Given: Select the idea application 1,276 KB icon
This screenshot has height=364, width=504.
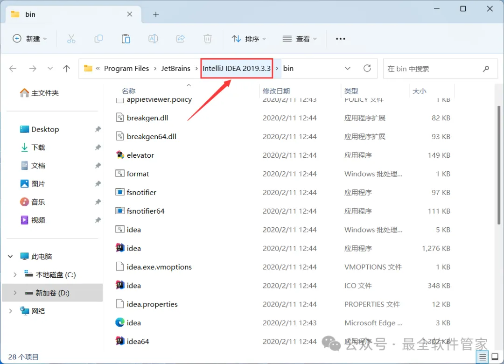Looking at the screenshot, I should coord(120,248).
